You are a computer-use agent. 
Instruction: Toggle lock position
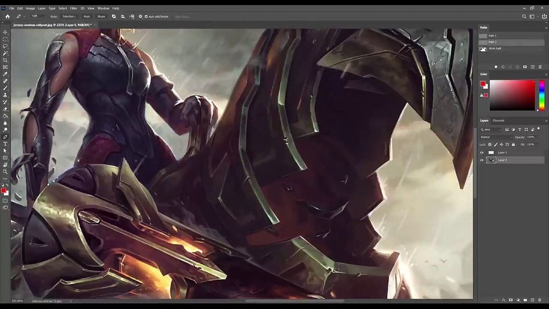click(501, 145)
